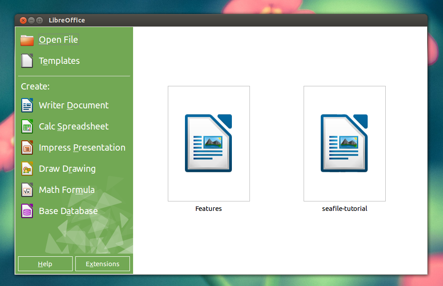Open the seafile-tutorial document
Viewport: 443px width, 286px height.
pyautogui.click(x=344, y=143)
